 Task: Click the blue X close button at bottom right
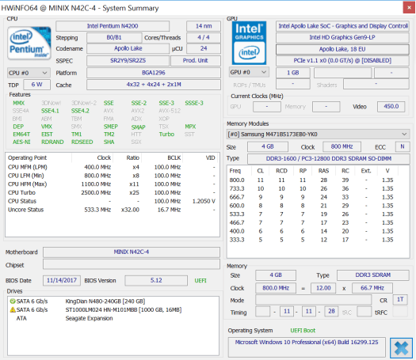click(401, 348)
